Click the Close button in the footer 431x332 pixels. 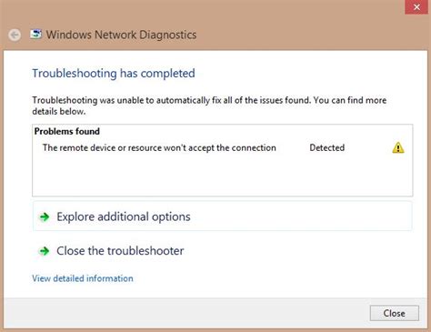point(395,313)
